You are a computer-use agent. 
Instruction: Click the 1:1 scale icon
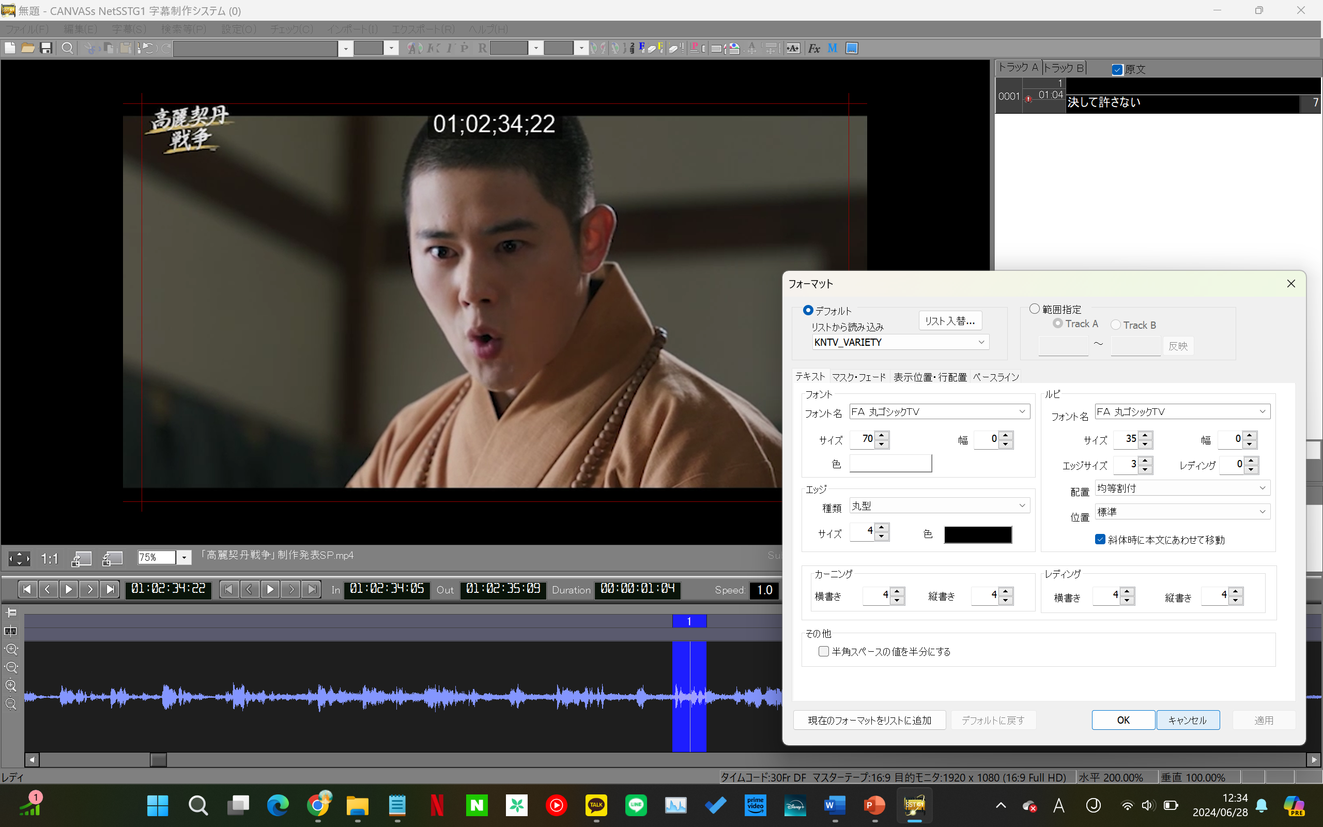[x=50, y=558]
